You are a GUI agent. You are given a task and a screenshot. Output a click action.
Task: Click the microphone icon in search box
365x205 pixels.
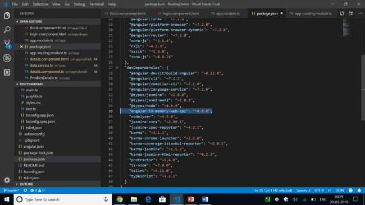106,199
